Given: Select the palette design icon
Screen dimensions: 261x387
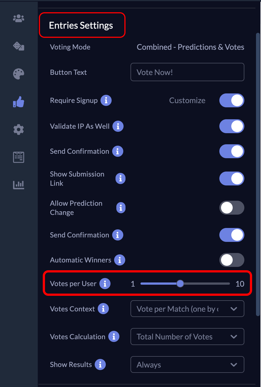Looking at the screenshot, I should pyautogui.click(x=18, y=74).
